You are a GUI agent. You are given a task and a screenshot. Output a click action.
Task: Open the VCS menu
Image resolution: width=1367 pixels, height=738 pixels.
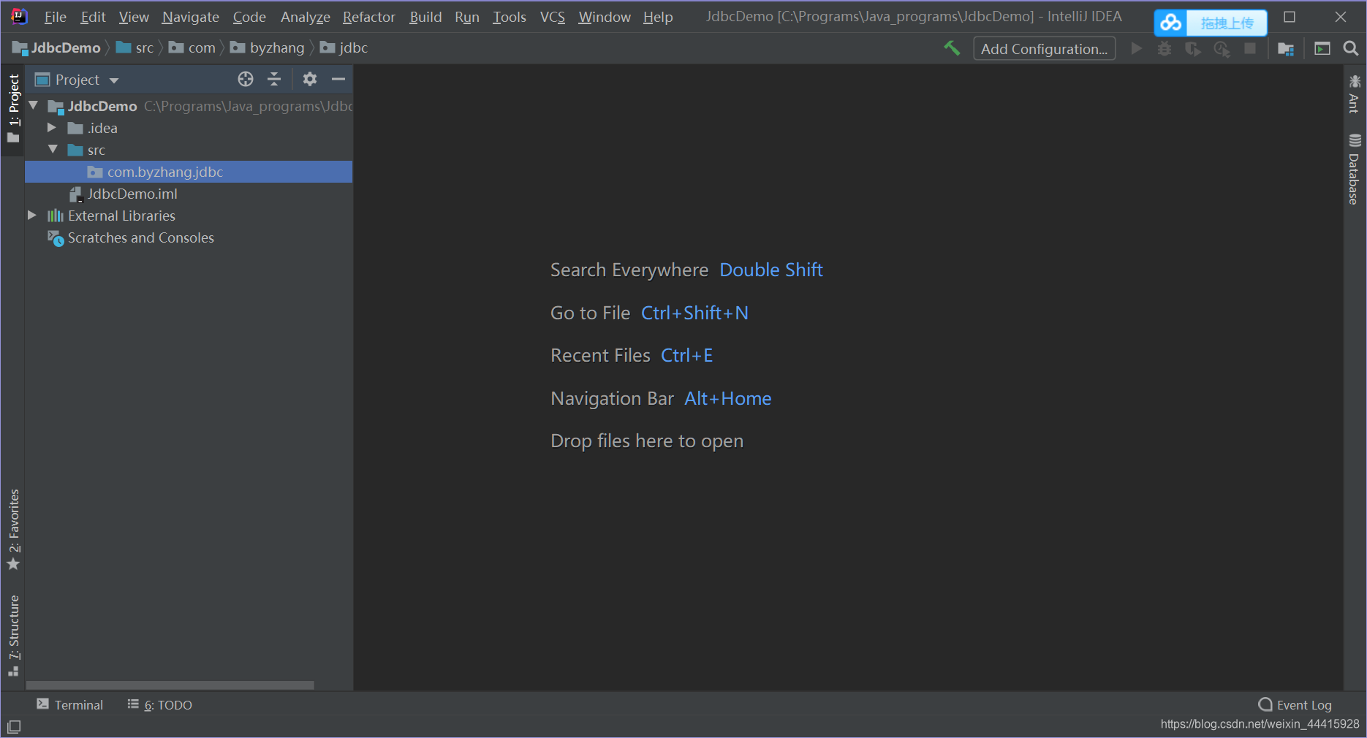553,17
